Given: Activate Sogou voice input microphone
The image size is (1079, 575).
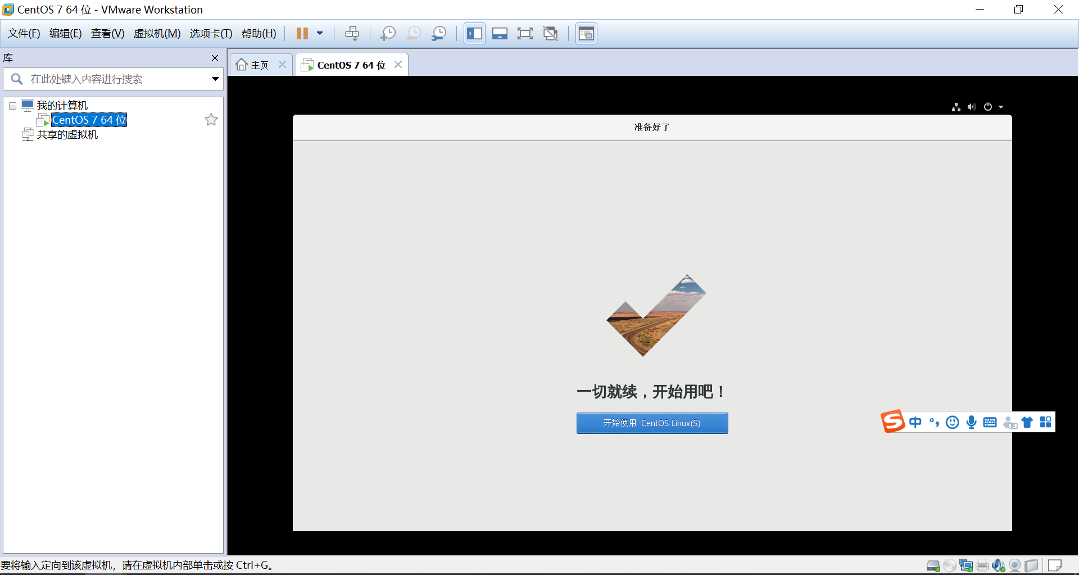Looking at the screenshot, I should 972,422.
